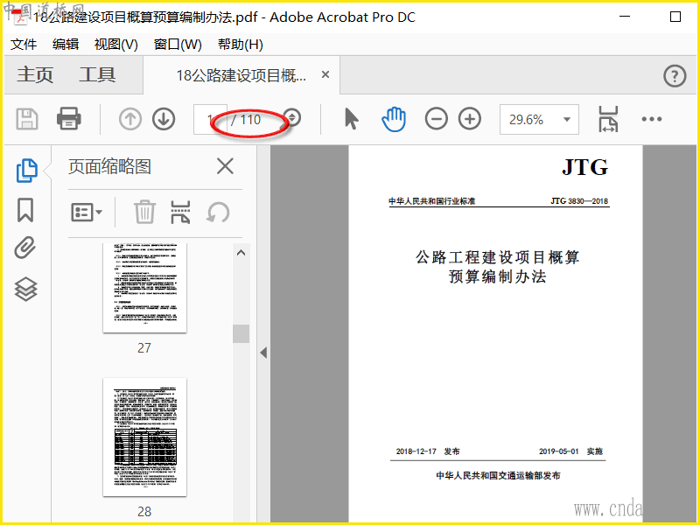This screenshot has width=700, height=525.
Task: Go to previous page with up arrow
Action: 130,119
